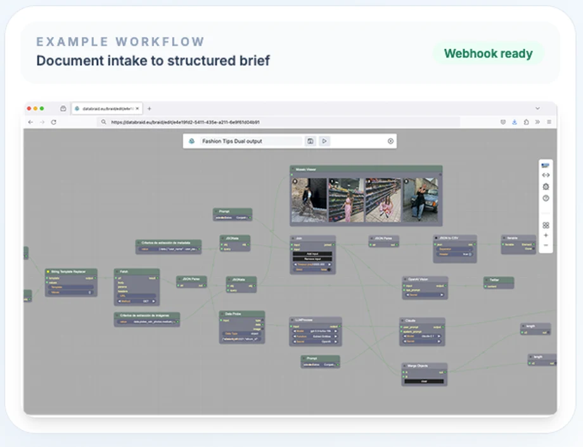
Task: Click the zoom in plus icon
Action: click(546, 235)
